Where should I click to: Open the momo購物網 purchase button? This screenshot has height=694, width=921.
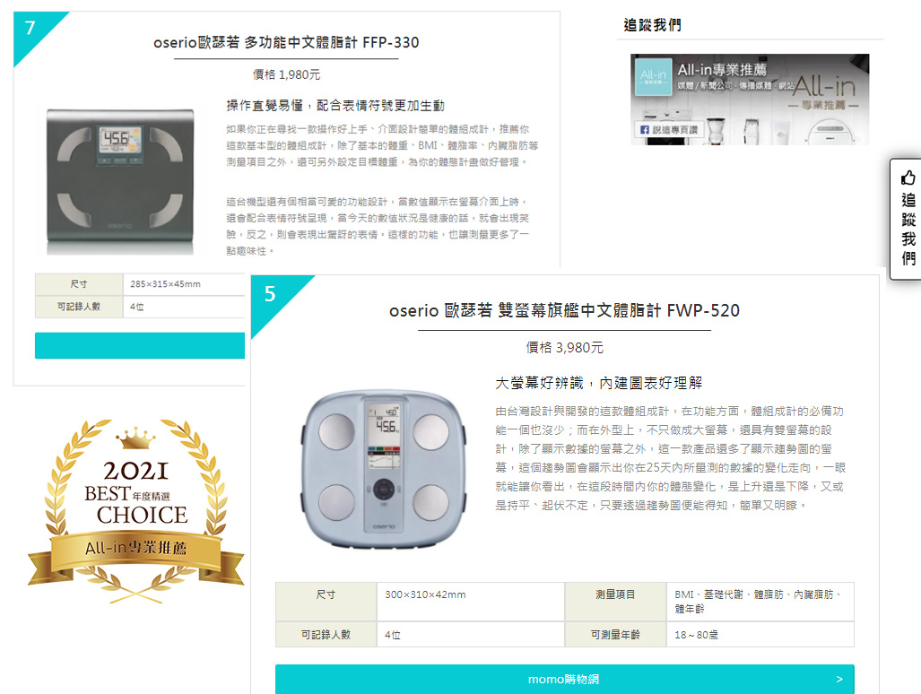(x=564, y=680)
